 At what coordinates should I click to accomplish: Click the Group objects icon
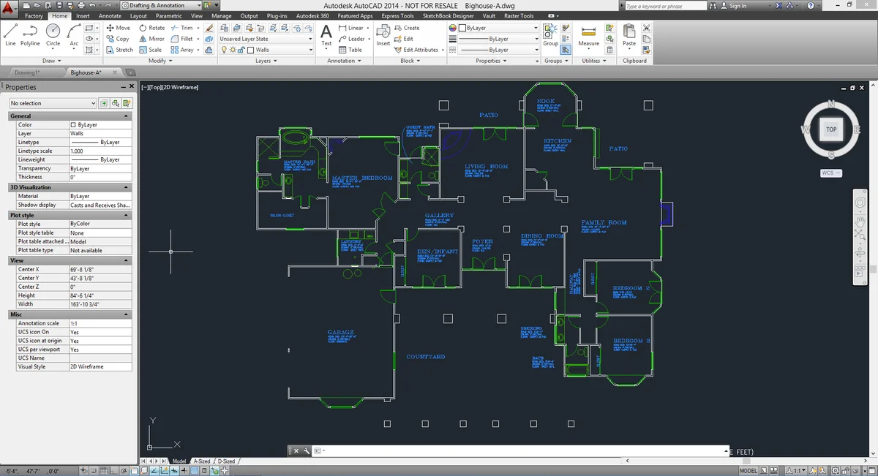pyautogui.click(x=550, y=34)
